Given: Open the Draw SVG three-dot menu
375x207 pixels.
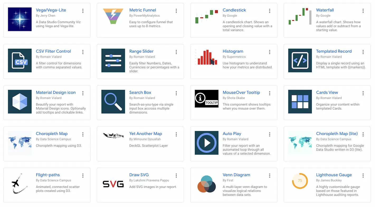Looking at the screenshot, I should (176, 176).
